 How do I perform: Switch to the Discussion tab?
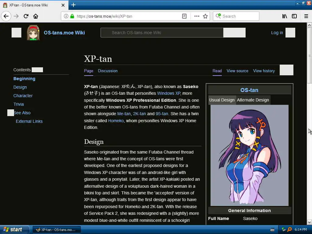tap(108, 71)
